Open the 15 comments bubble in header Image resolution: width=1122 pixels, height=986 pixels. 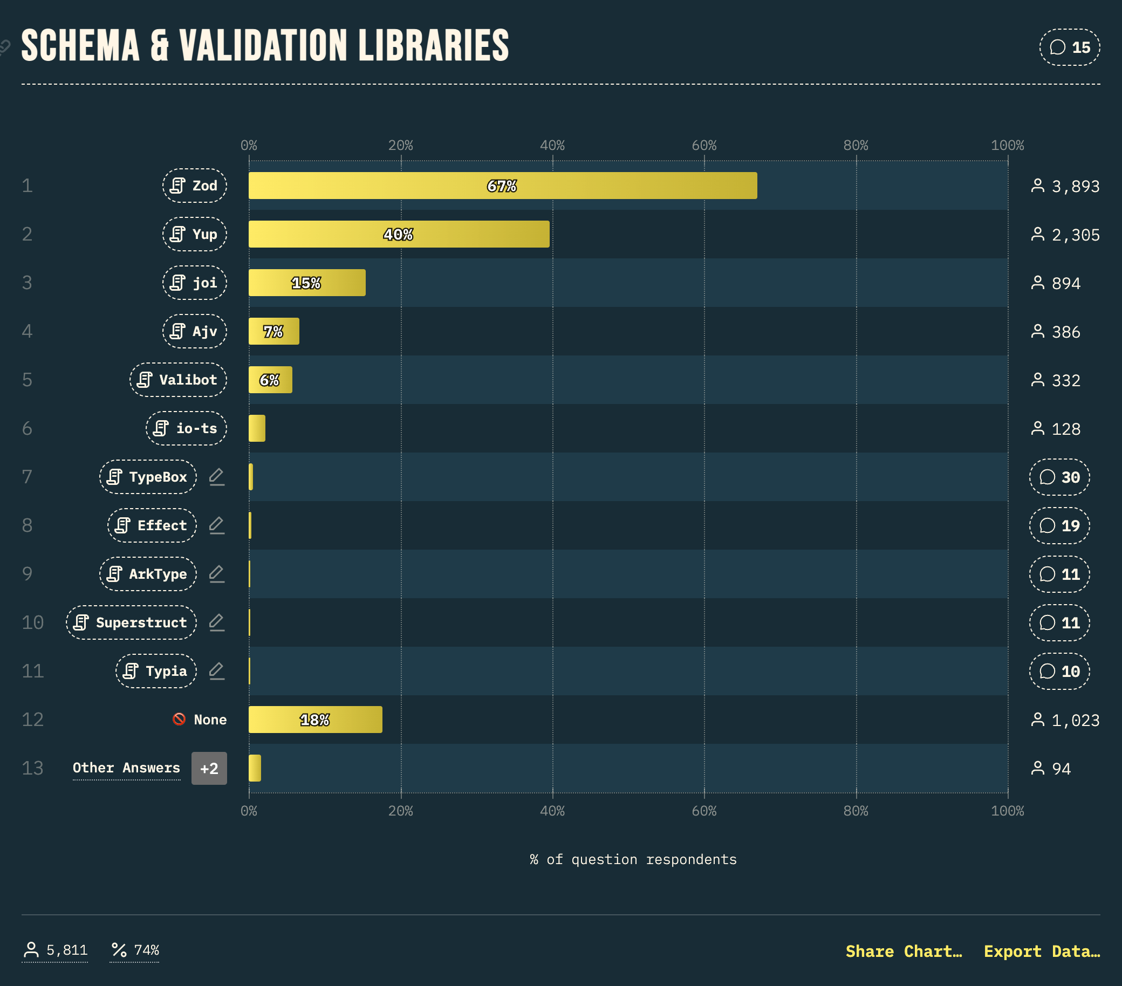1069,47
